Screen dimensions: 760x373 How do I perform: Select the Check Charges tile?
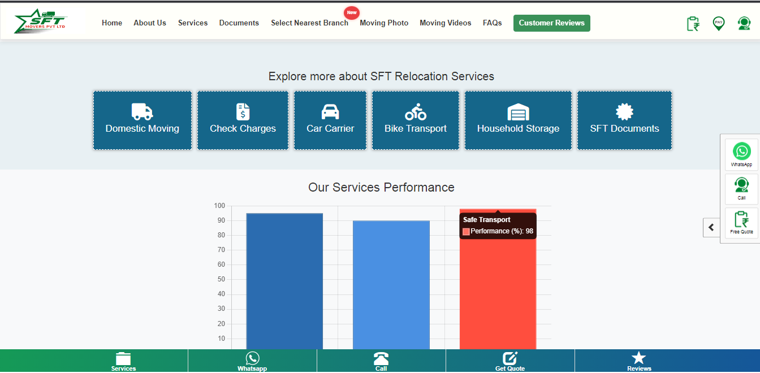243,120
